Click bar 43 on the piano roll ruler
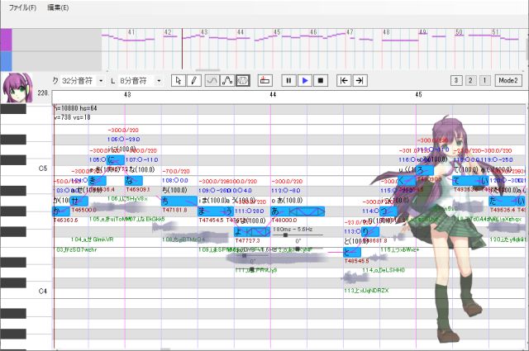The image size is (529, 351). tap(127, 95)
